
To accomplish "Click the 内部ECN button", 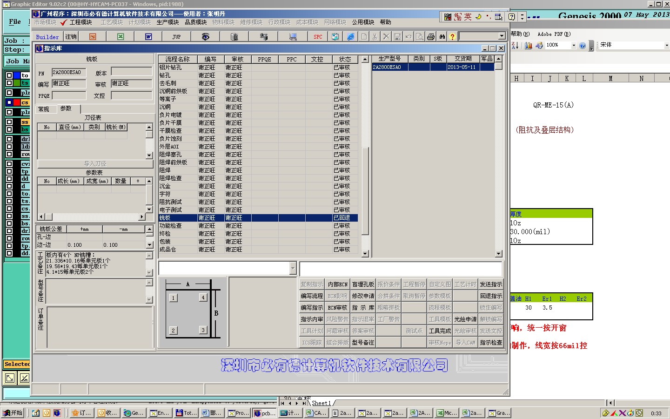I will (337, 284).
